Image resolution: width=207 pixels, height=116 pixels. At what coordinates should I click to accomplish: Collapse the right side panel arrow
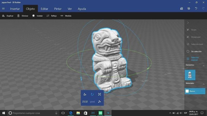pos(188,23)
